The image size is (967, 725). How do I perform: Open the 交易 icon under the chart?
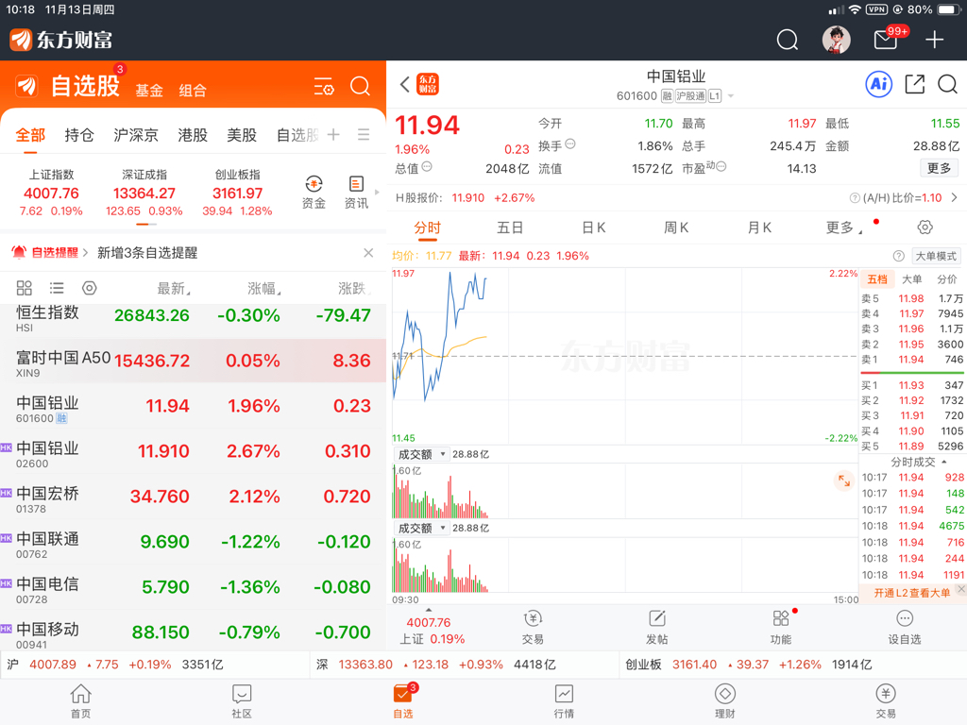533,628
